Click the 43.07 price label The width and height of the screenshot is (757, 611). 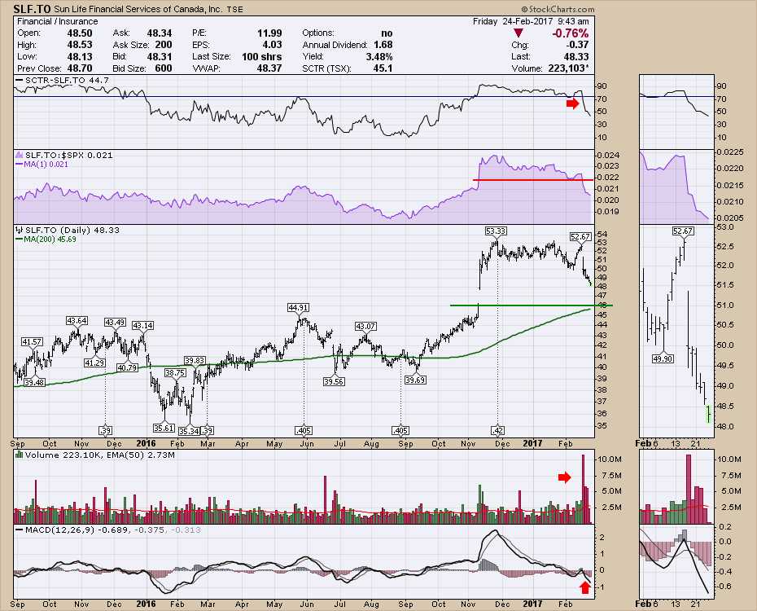(x=365, y=326)
